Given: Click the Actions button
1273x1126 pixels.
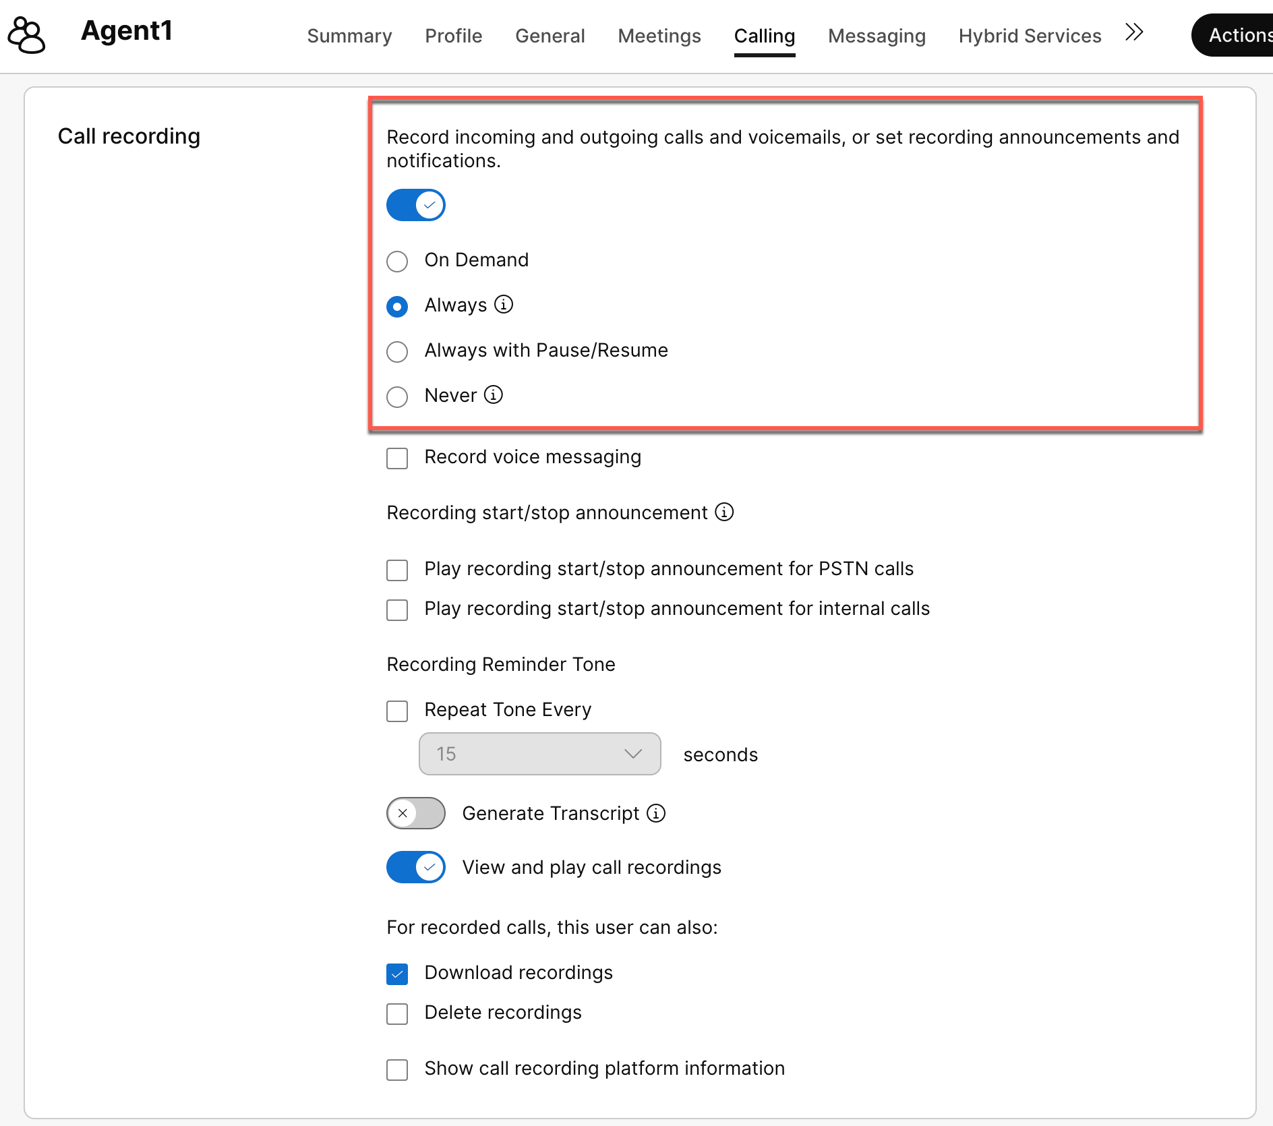Looking at the screenshot, I should pyautogui.click(x=1241, y=35).
